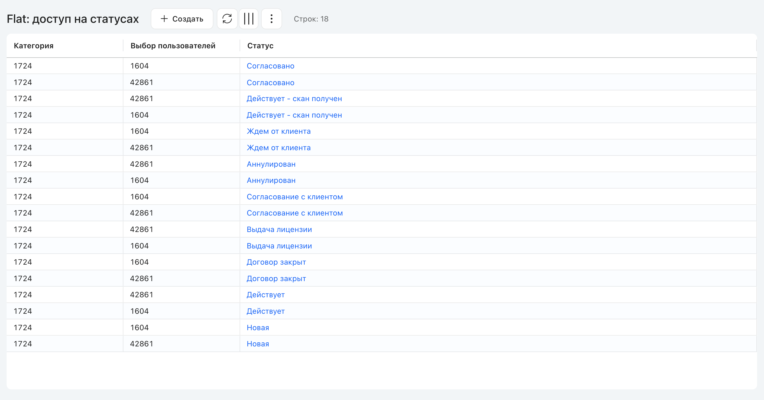Open Согласование с клиентом link for 1604

pos(295,197)
